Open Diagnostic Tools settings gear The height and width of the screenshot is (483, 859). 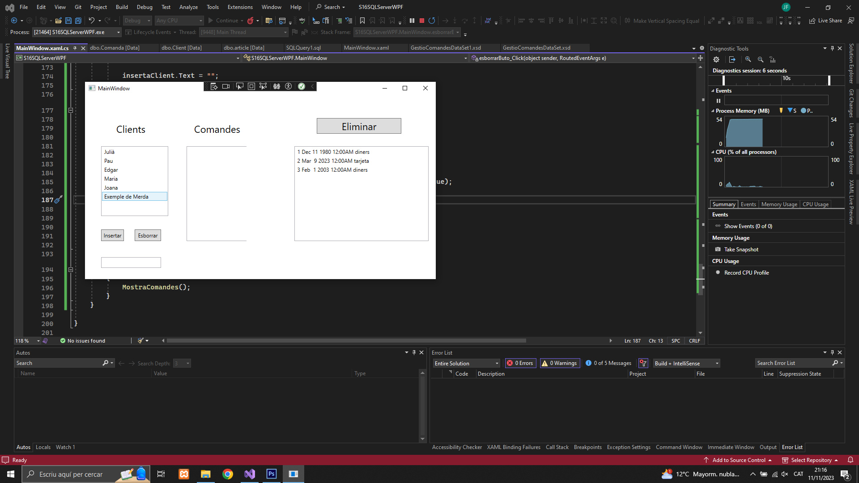[716, 59]
